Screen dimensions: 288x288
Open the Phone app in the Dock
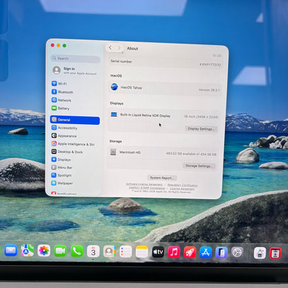[77, 251]
